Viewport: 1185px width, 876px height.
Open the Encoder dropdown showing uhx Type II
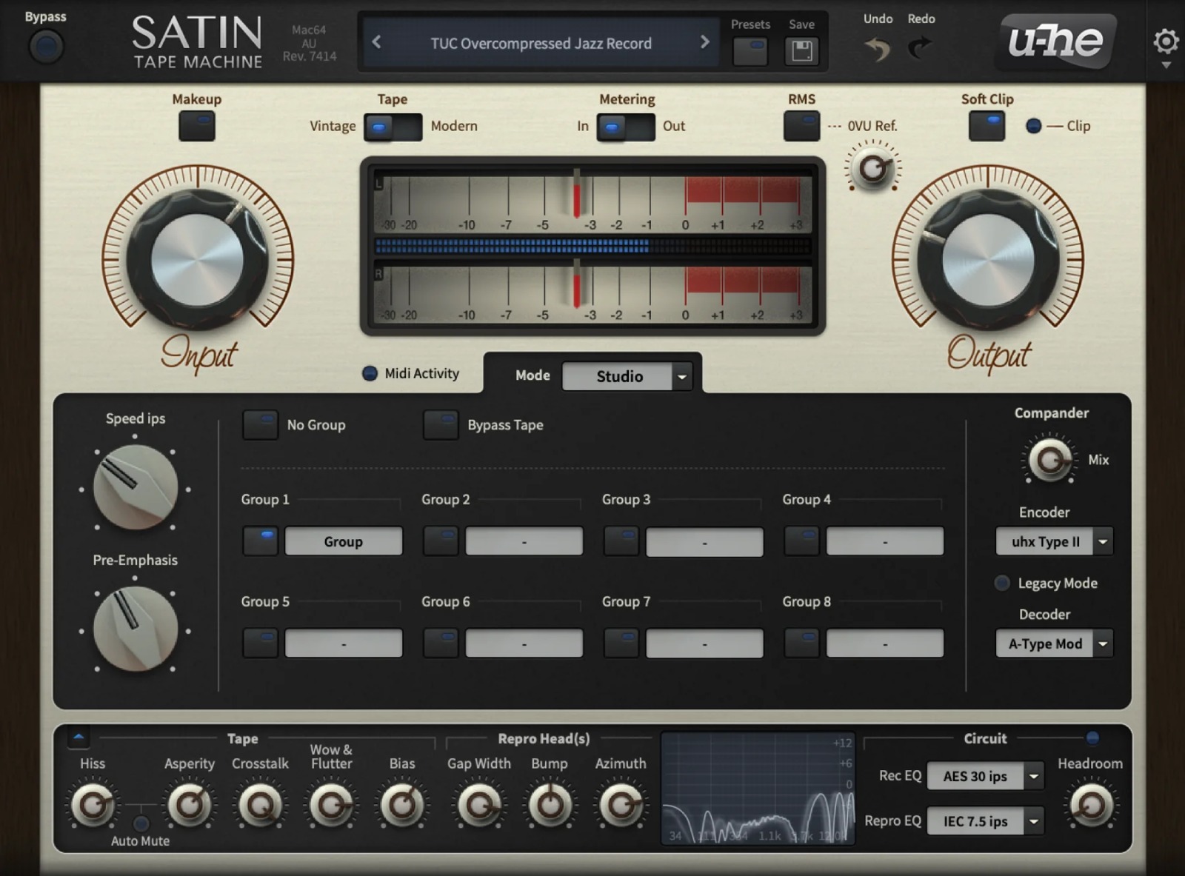click(1053, 541)
